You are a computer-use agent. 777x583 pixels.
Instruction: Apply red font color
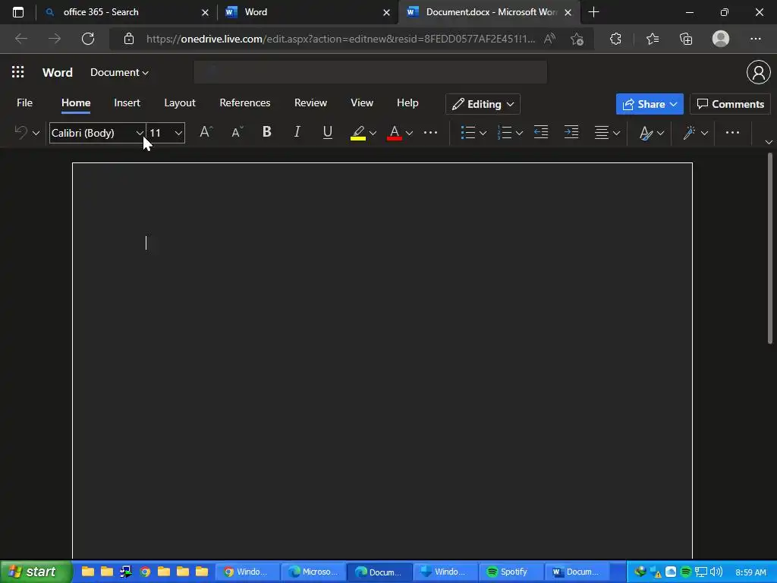(395, 132)
